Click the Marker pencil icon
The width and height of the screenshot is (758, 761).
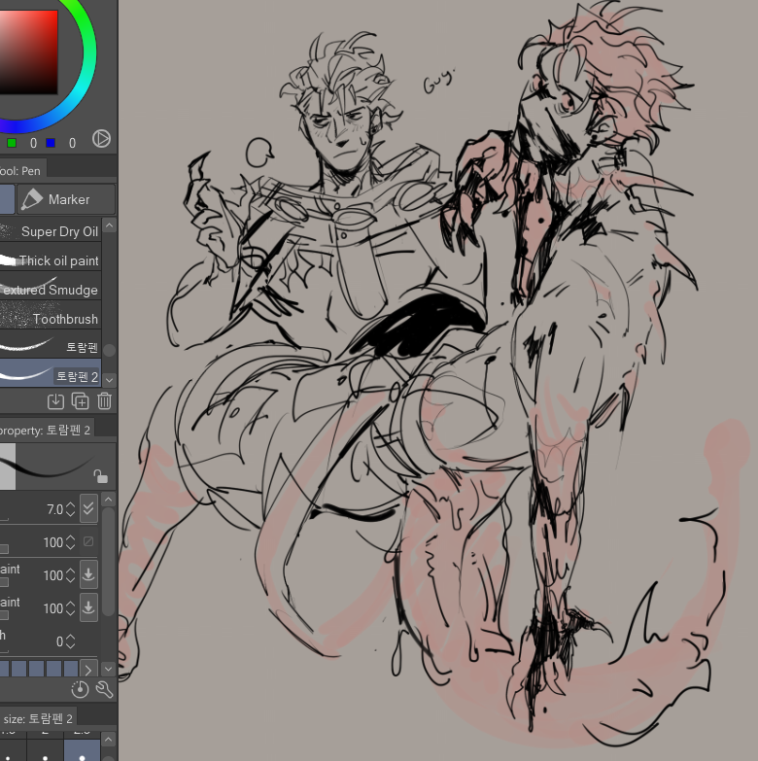[x=32, y=199]
